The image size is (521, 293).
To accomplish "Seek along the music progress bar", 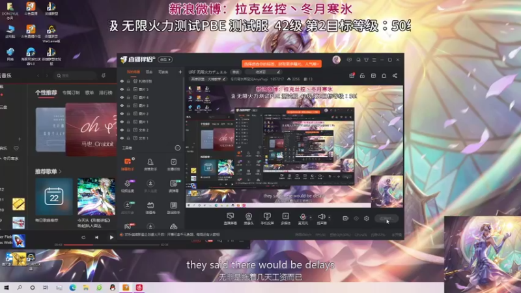I will point(111,245).
